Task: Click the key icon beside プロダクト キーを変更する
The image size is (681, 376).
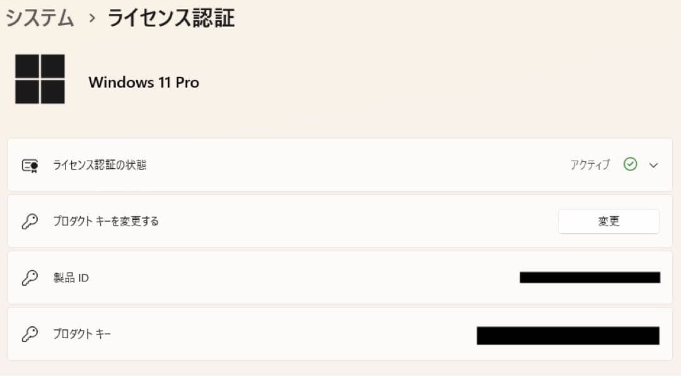Action: [30, 221]
